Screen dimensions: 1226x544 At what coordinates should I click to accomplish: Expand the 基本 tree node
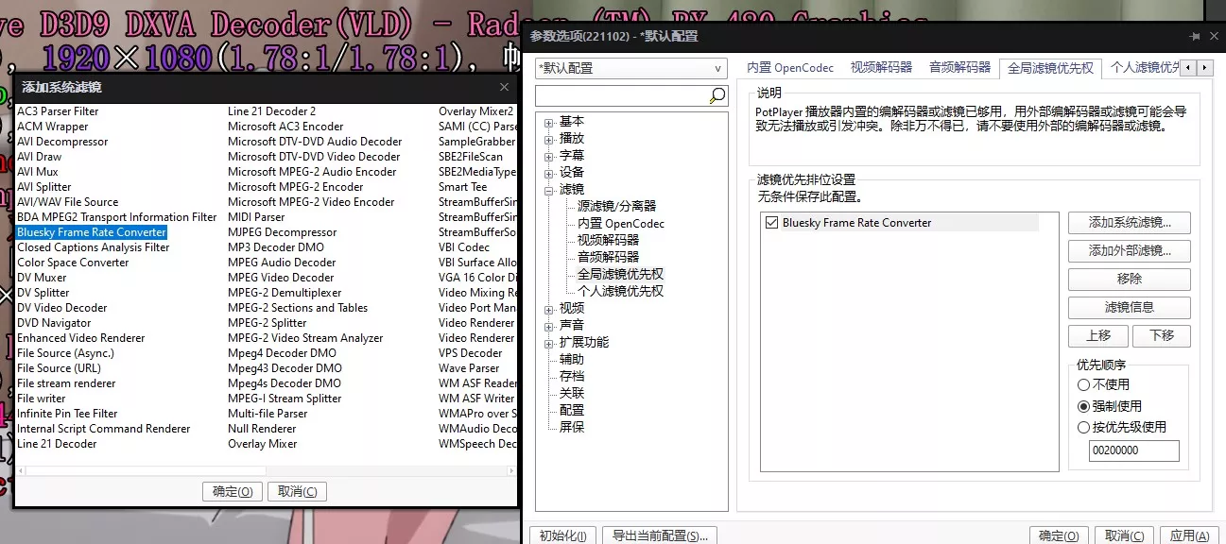click(x=549, y=122)
